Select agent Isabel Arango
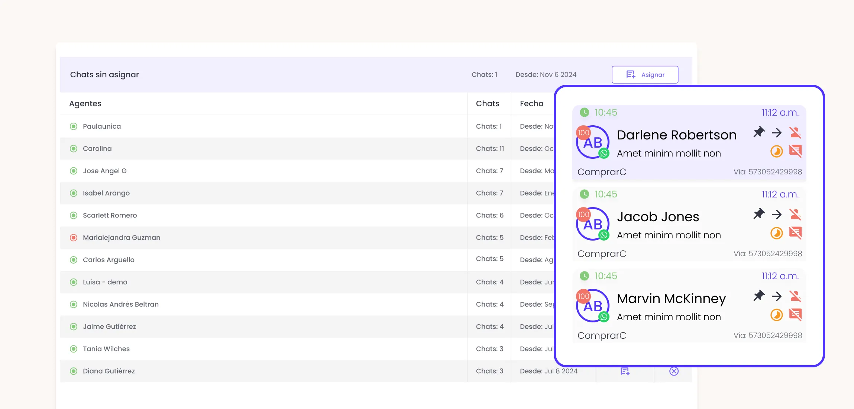The height and width of the screenshot is (409, 854). [106, 193]
